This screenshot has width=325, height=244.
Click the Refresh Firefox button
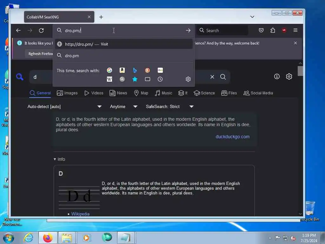(40, 54)
